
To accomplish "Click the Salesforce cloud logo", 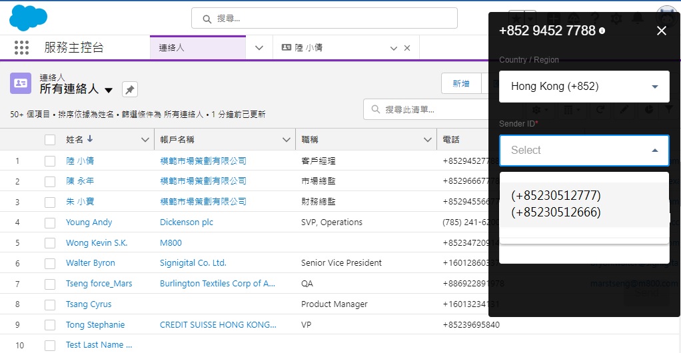I will point(28,18).
